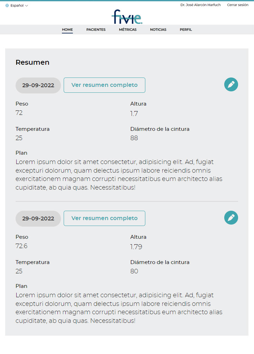Select the Peso value 72.6
The height and width of the screenshot is (354, 254).
click(21, 246)
